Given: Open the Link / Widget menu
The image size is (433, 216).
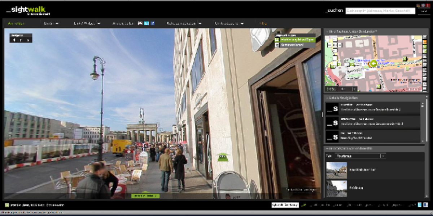Looking at the screenshot, I should [87, 23].
